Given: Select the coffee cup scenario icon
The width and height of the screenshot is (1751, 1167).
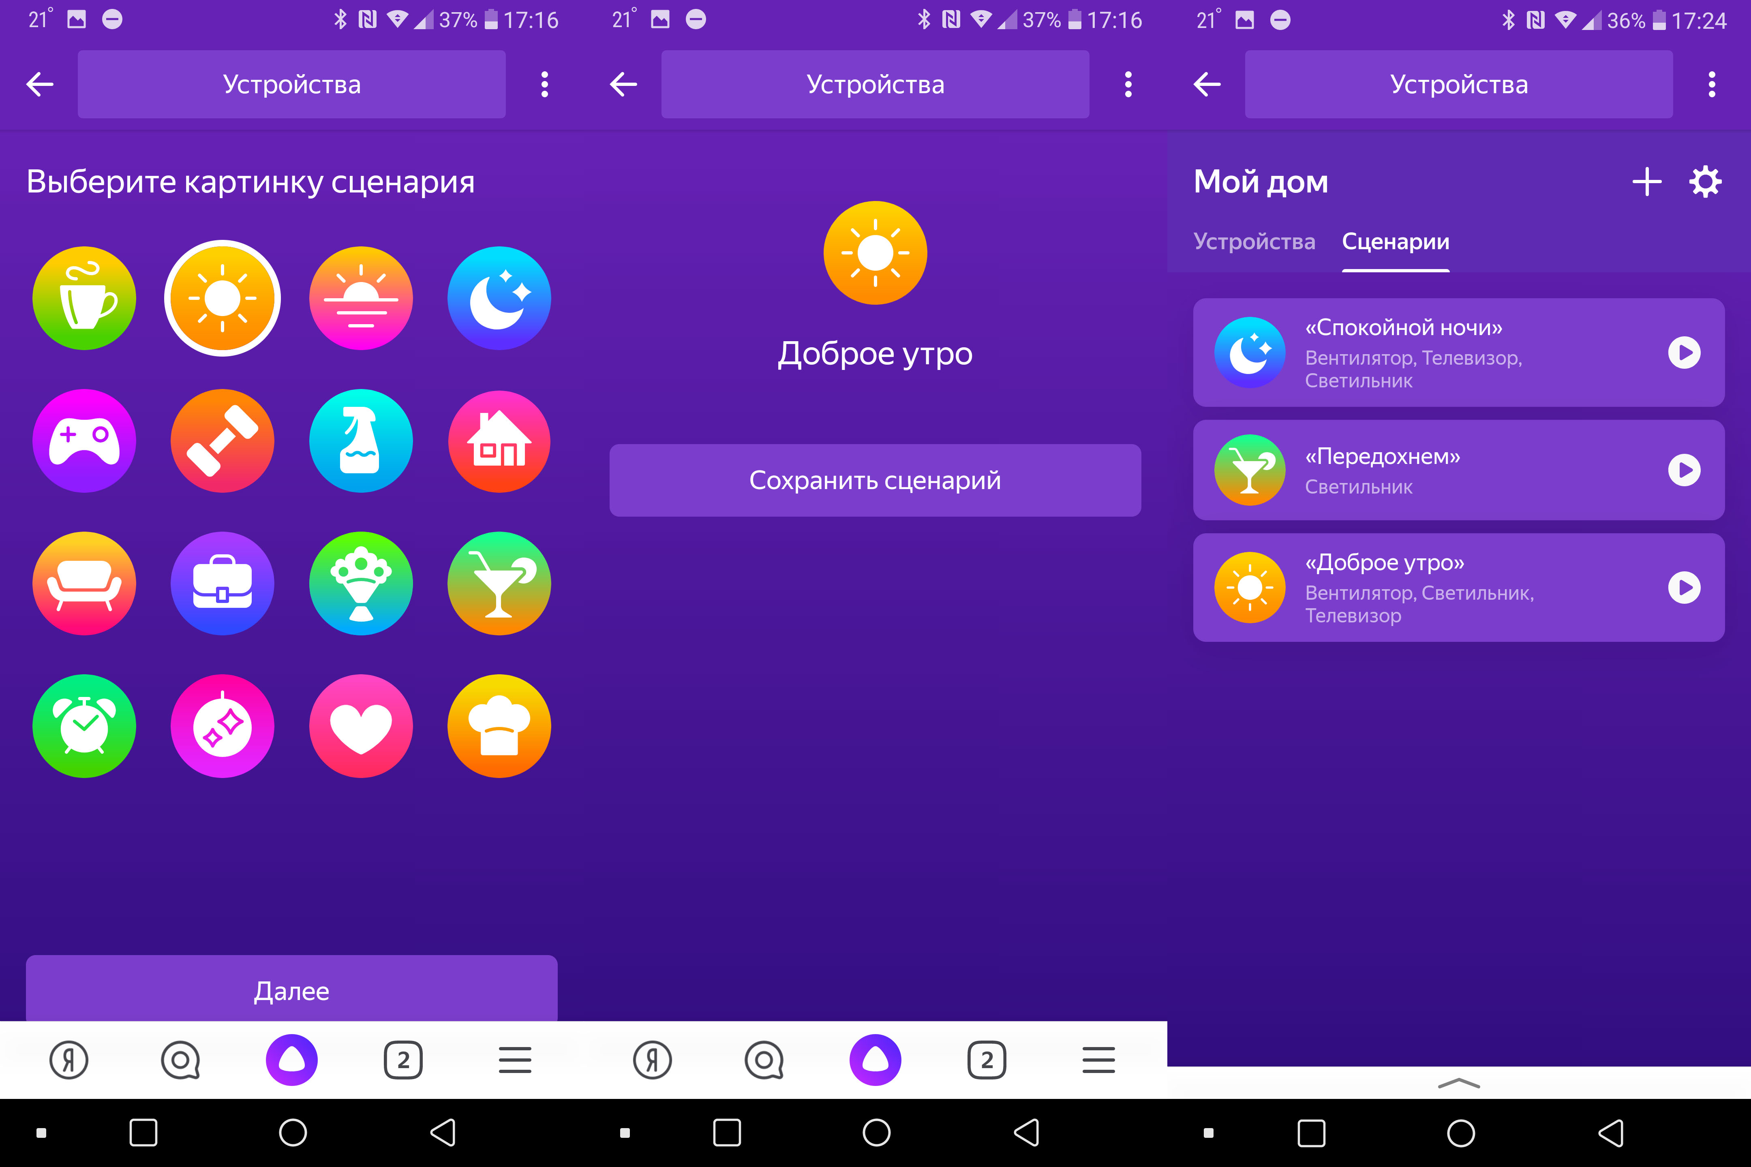Looking at the screenshot, I should click(x=84, y=299).
